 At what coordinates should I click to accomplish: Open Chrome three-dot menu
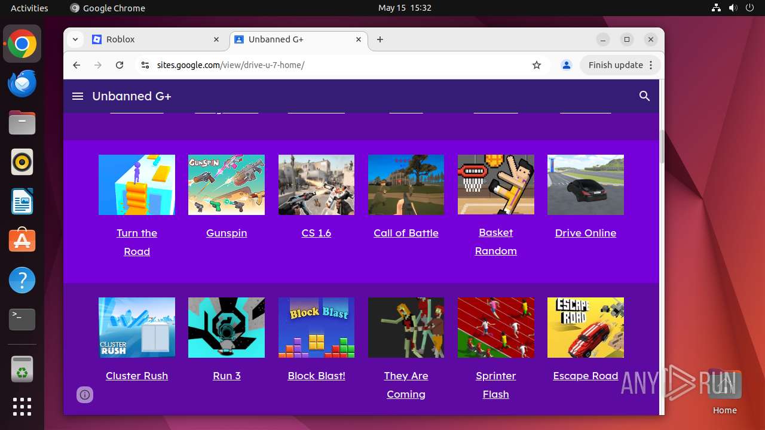coord(651,65)
